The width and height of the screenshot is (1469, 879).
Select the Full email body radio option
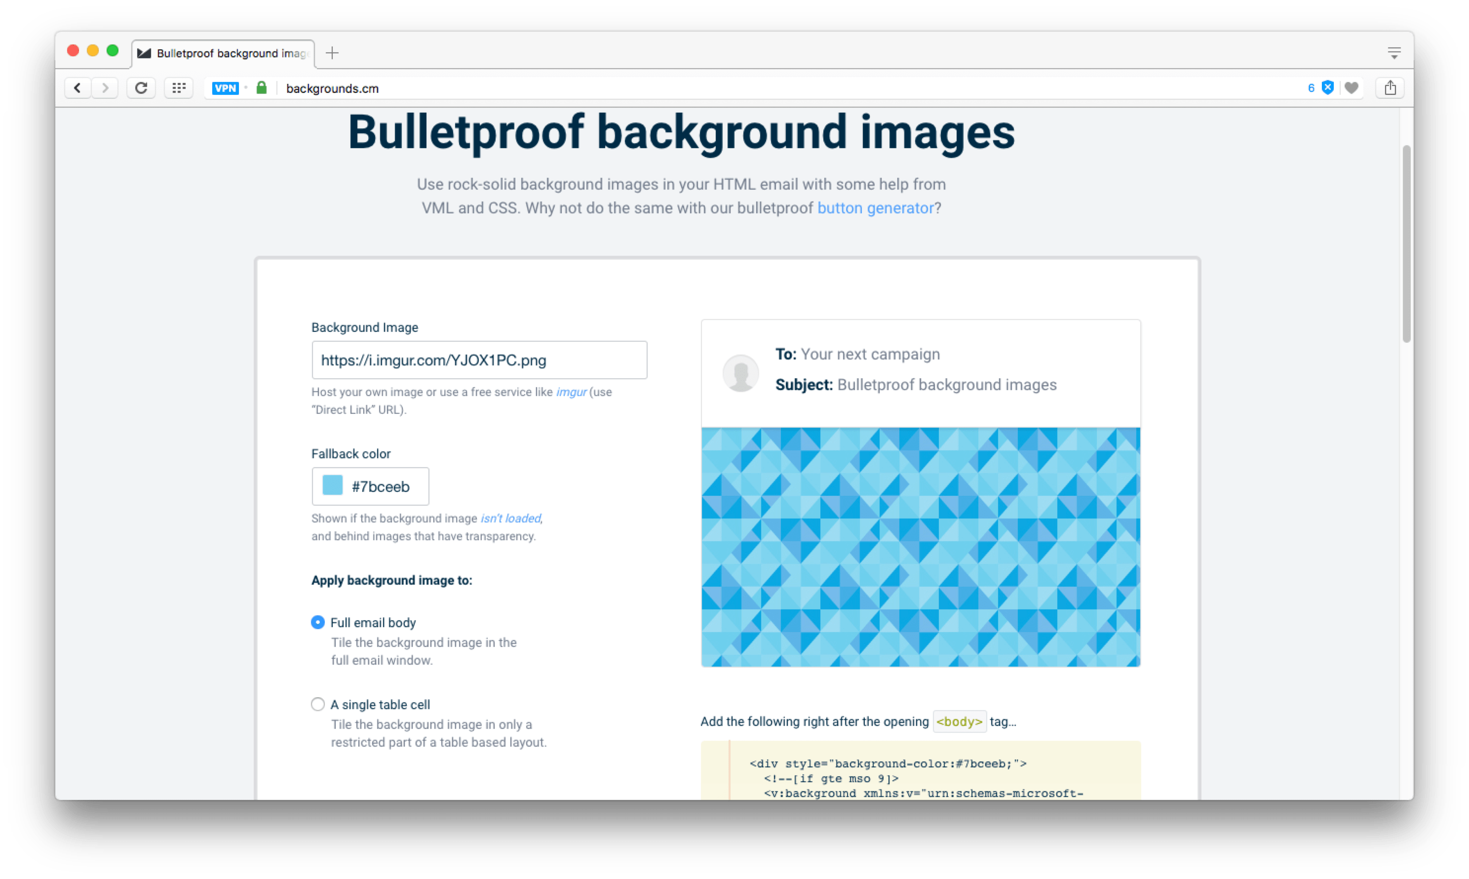click(x=318, y=623)
